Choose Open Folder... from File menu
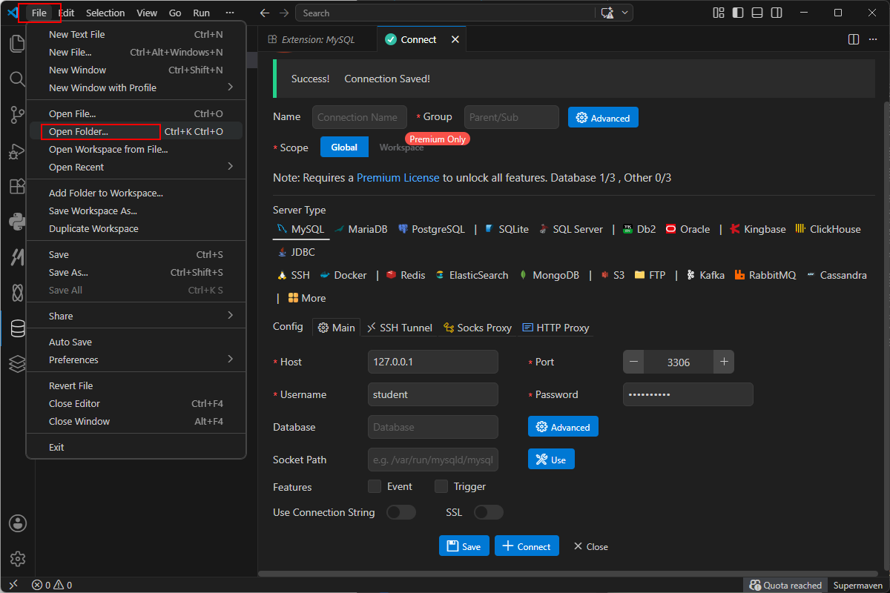This screenshot has height=593, width=890. 136,131
